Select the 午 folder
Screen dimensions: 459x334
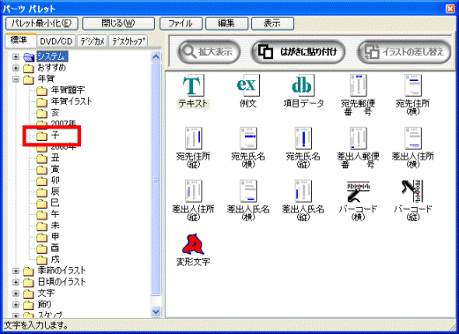(x=55, y=214)
